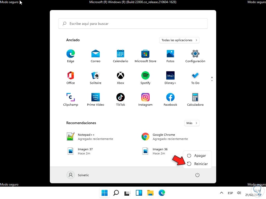266x199 pixels.
Task: Open the Edge app in the pinned section
Action: [71, 56]
